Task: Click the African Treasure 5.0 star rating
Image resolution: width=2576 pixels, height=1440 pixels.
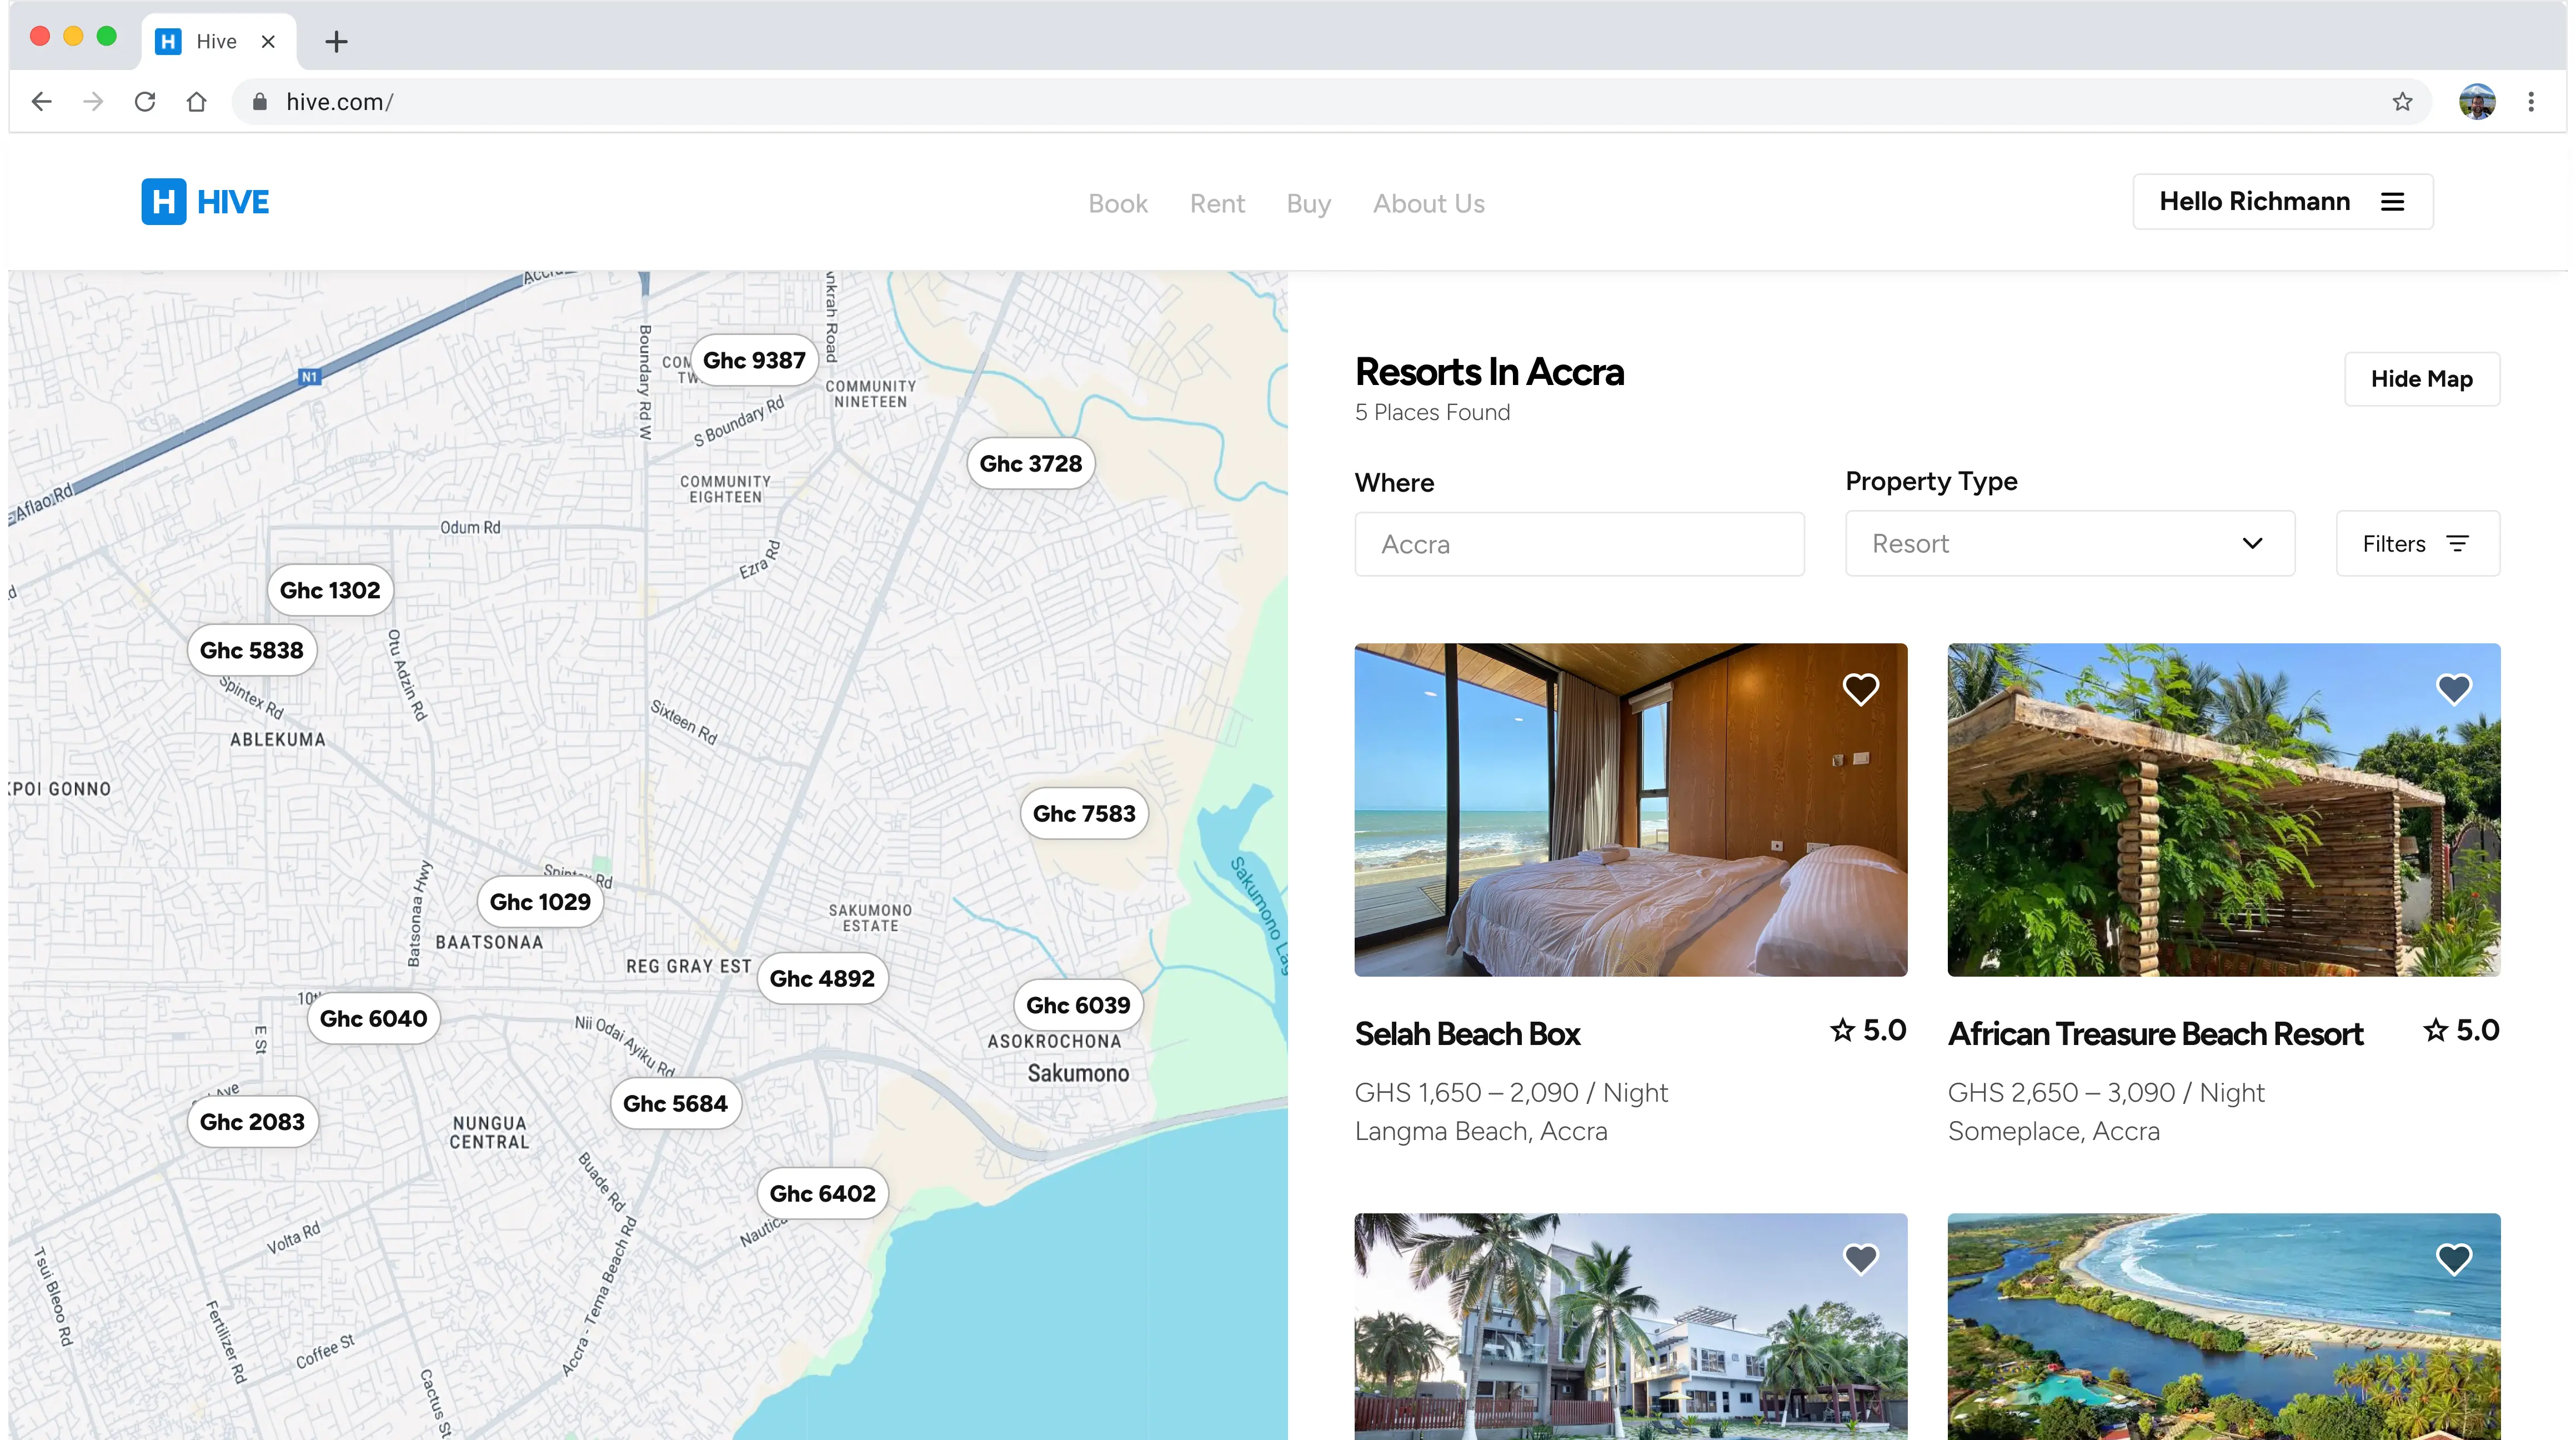Action: (x=2461, y=1030)
